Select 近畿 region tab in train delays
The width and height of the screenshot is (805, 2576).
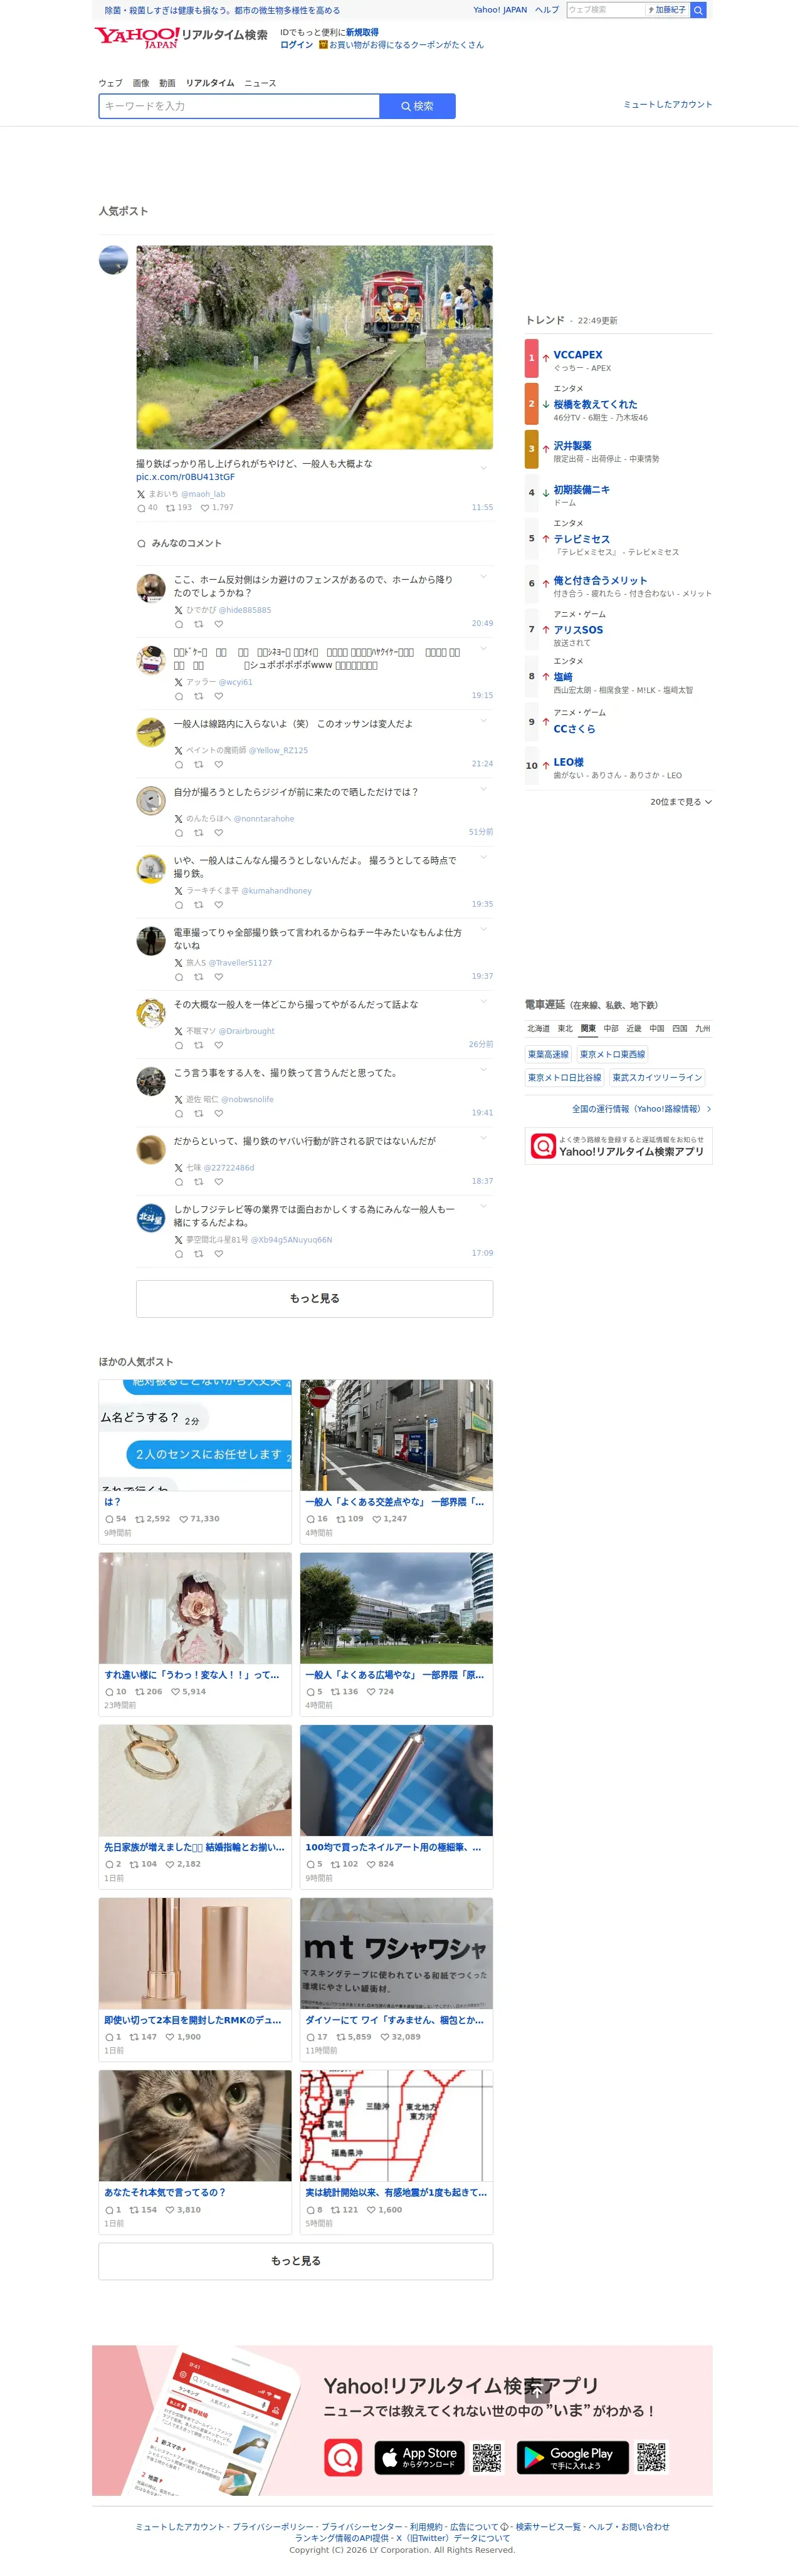[634, 1029]
